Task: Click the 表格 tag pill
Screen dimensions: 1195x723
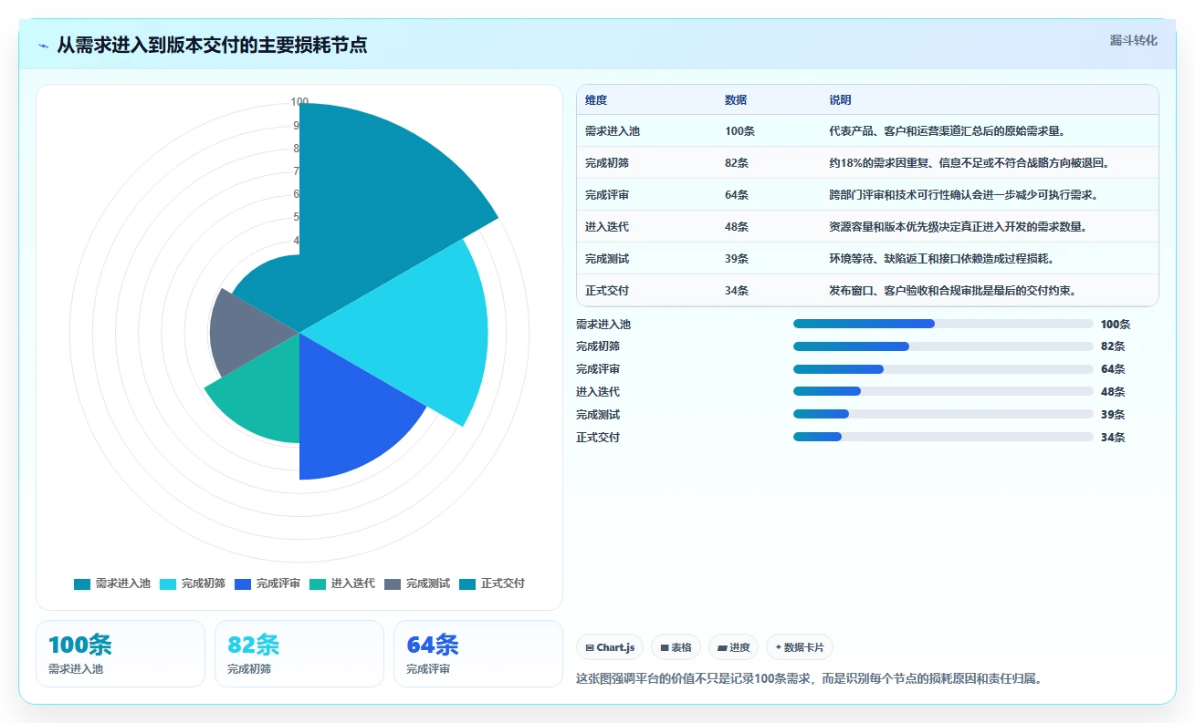Action: (676, 647)
